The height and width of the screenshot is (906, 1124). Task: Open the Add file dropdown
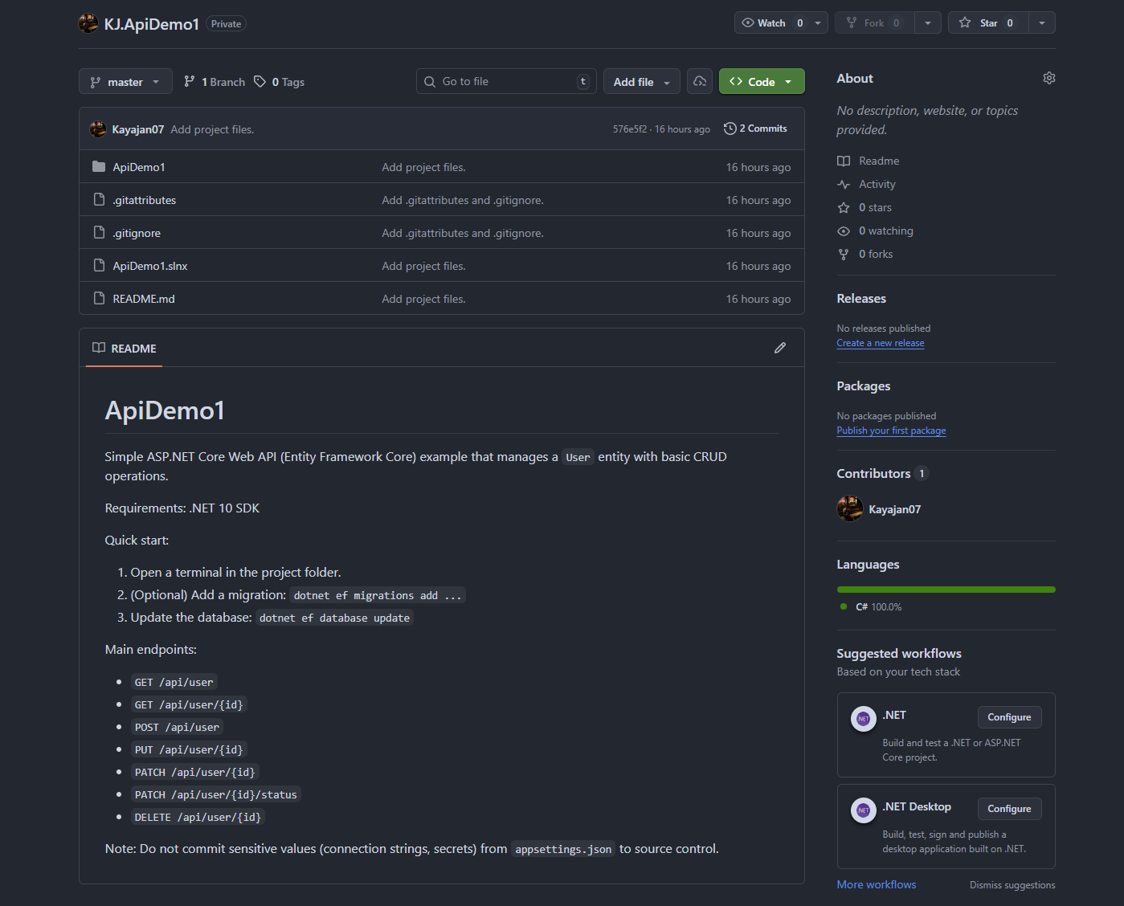click(641, 82)
